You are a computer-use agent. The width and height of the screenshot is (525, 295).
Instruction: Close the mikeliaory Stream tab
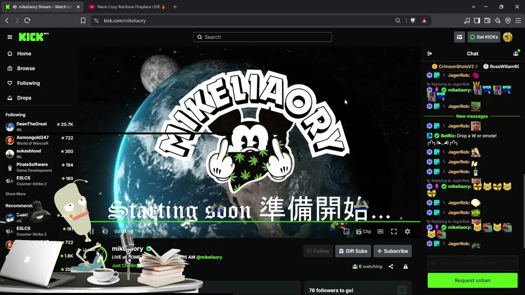78,7
